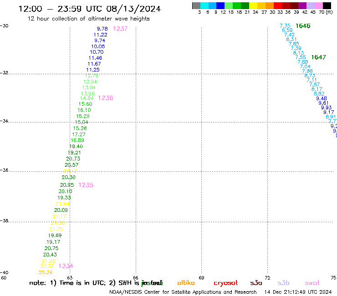
Task: Click the latitude axis label -34
Action: point(4,121)
